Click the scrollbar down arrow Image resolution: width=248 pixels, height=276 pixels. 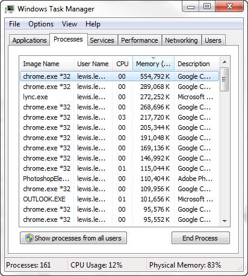(x=225, y=221)
